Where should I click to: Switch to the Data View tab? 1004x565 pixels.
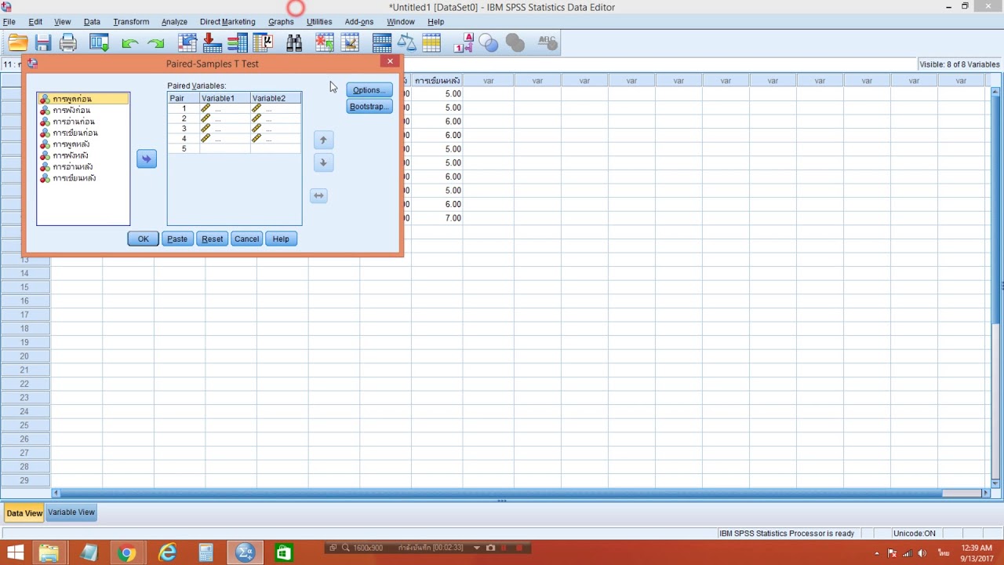pyautogui.click(x=24, y=513)
